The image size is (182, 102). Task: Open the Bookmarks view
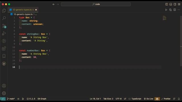coord(4,56)
